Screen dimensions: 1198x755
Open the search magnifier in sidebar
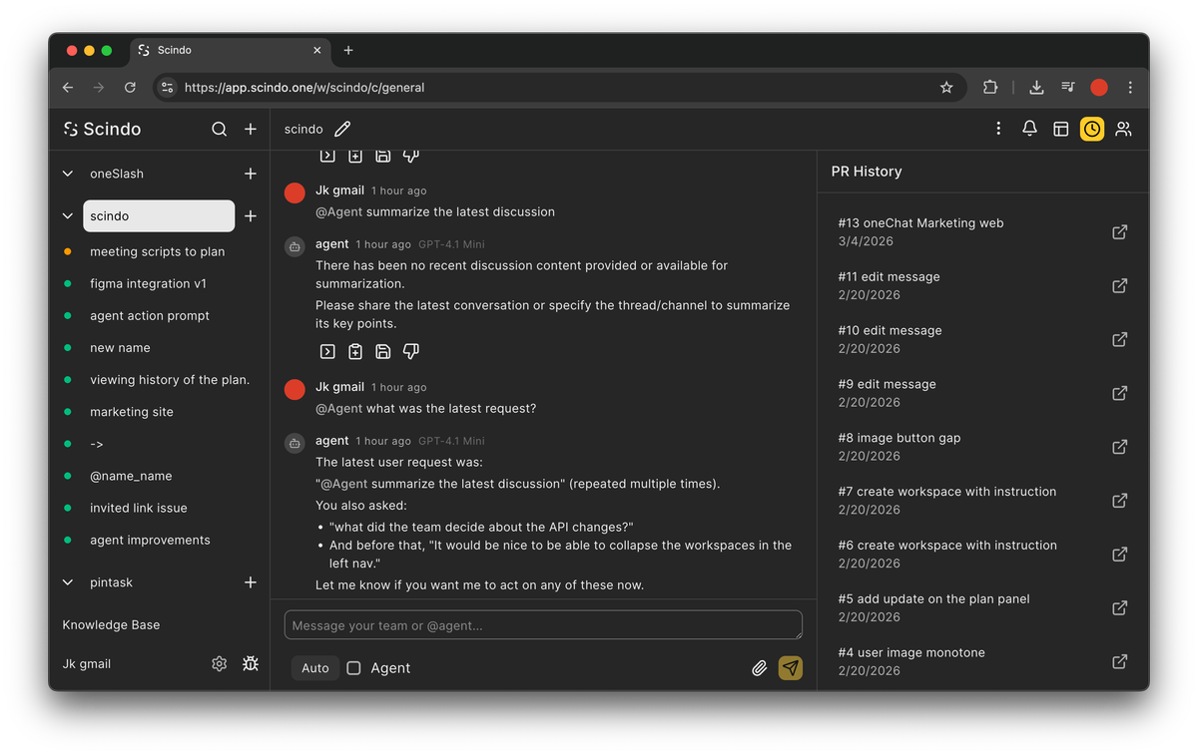219,129
